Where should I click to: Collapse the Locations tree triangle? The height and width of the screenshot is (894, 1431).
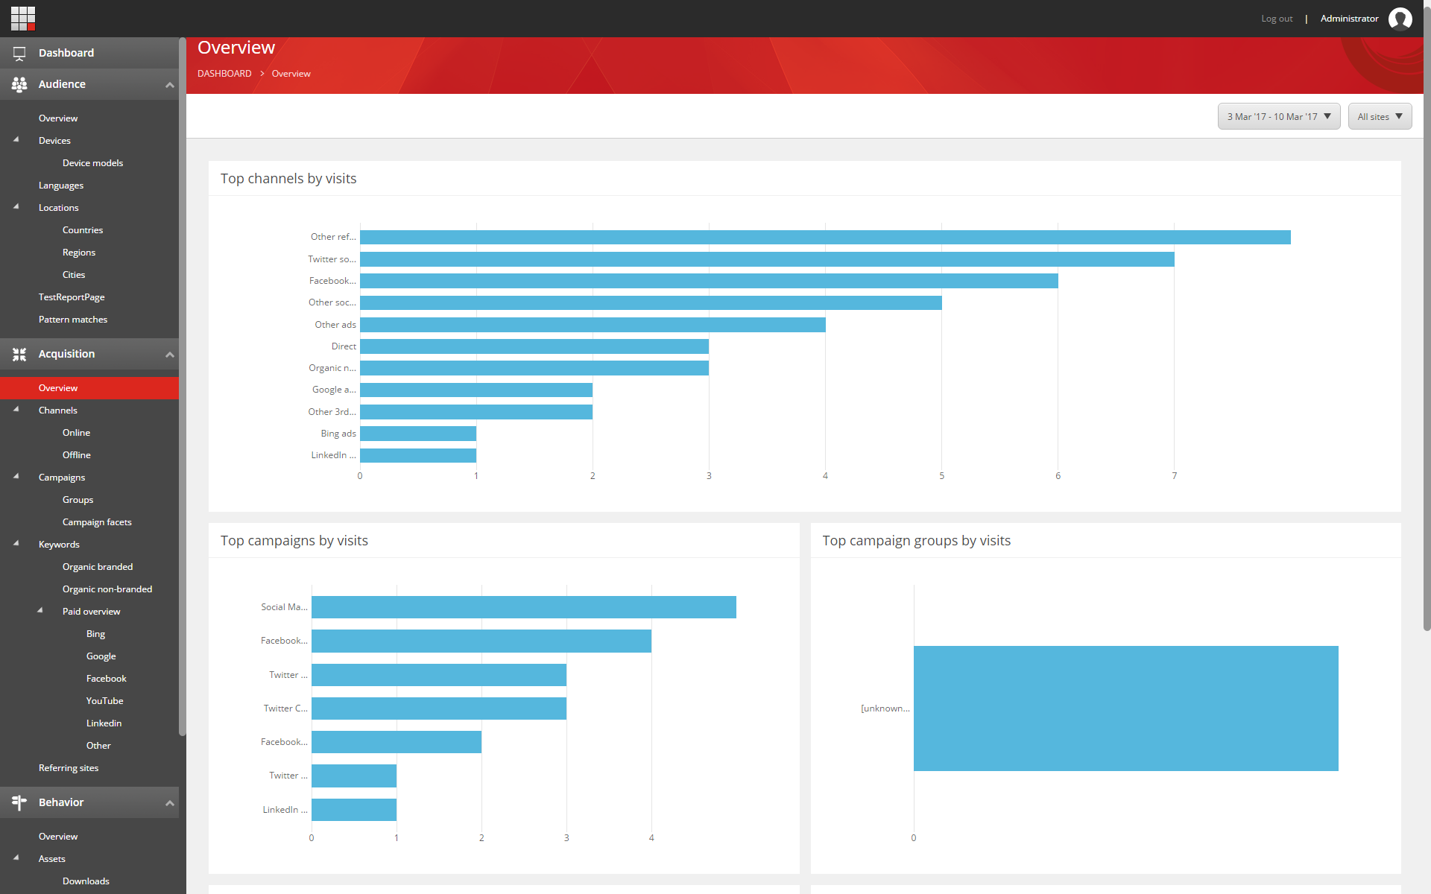tap(16, 206)
